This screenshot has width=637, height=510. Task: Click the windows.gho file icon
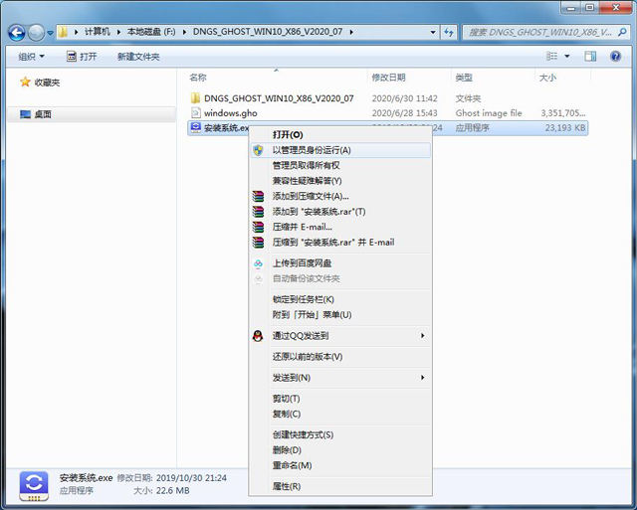[196, 112]
